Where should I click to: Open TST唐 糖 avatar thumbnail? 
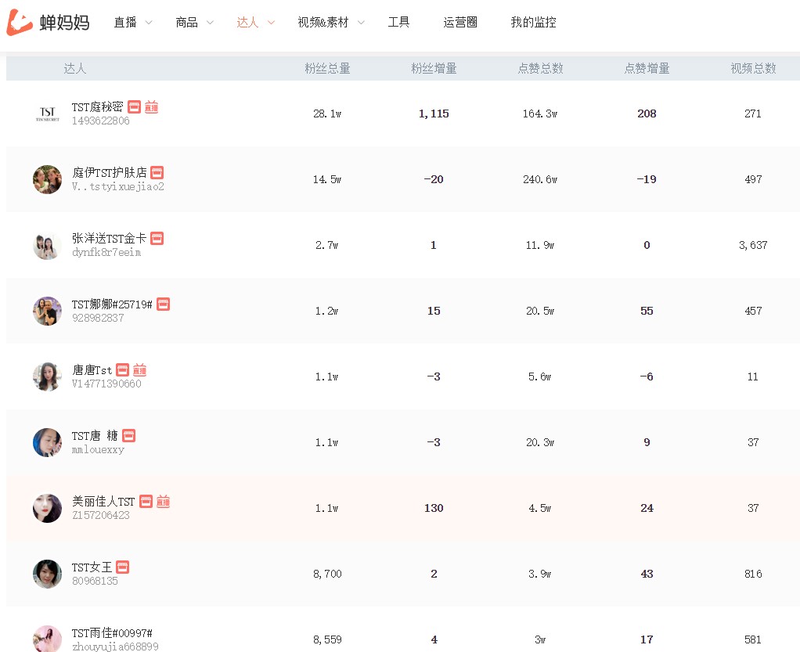tap(48, 442)
